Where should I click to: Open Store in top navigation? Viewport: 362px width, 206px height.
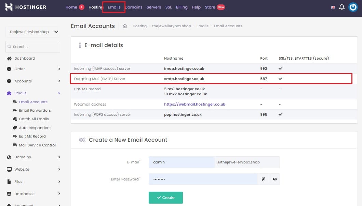pyautogui.click(x=210, y=7)
